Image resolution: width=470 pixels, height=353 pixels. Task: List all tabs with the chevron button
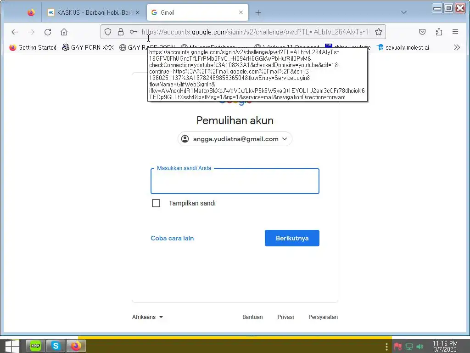click(x=404, y=12)
